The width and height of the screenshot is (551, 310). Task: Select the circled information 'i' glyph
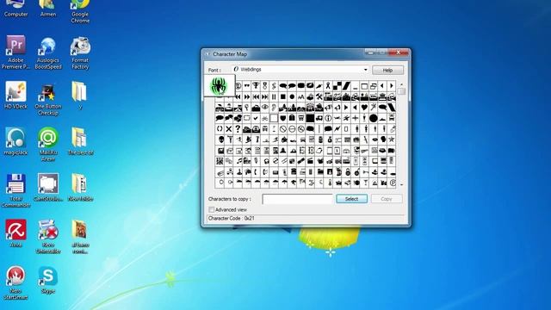(328, 118)
